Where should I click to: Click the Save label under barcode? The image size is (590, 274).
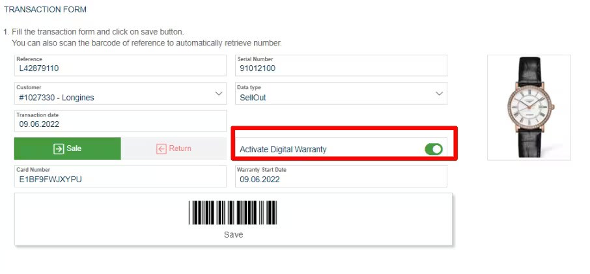233,234
